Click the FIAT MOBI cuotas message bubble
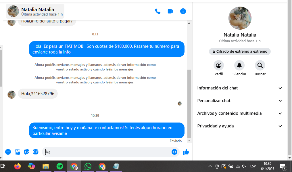 pos(107,49)
